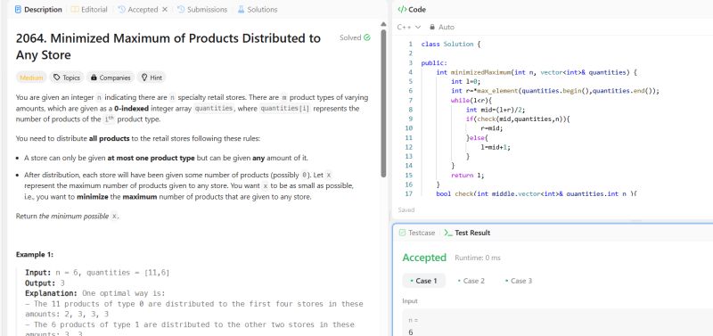Image resolution: width=713 pixels, height=336 pixels.
Task: Open the Solutions tab
Action: click(x=258, y=10)
